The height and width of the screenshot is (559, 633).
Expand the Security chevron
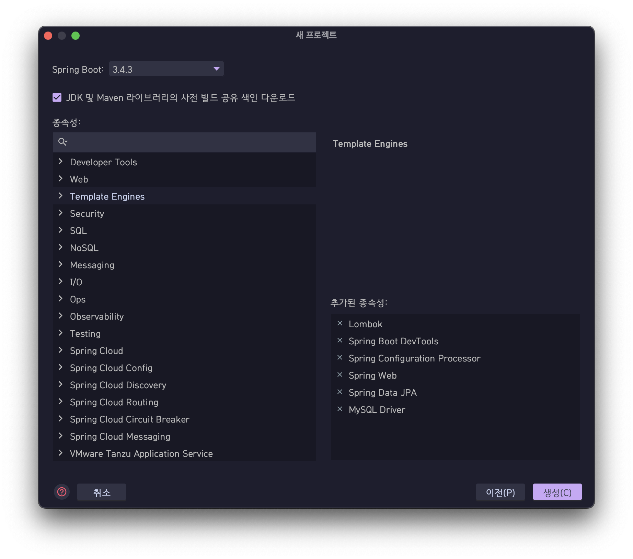tap(61, 213)
